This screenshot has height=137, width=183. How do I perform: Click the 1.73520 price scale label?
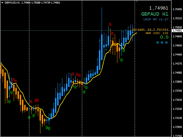click(177, 100)
